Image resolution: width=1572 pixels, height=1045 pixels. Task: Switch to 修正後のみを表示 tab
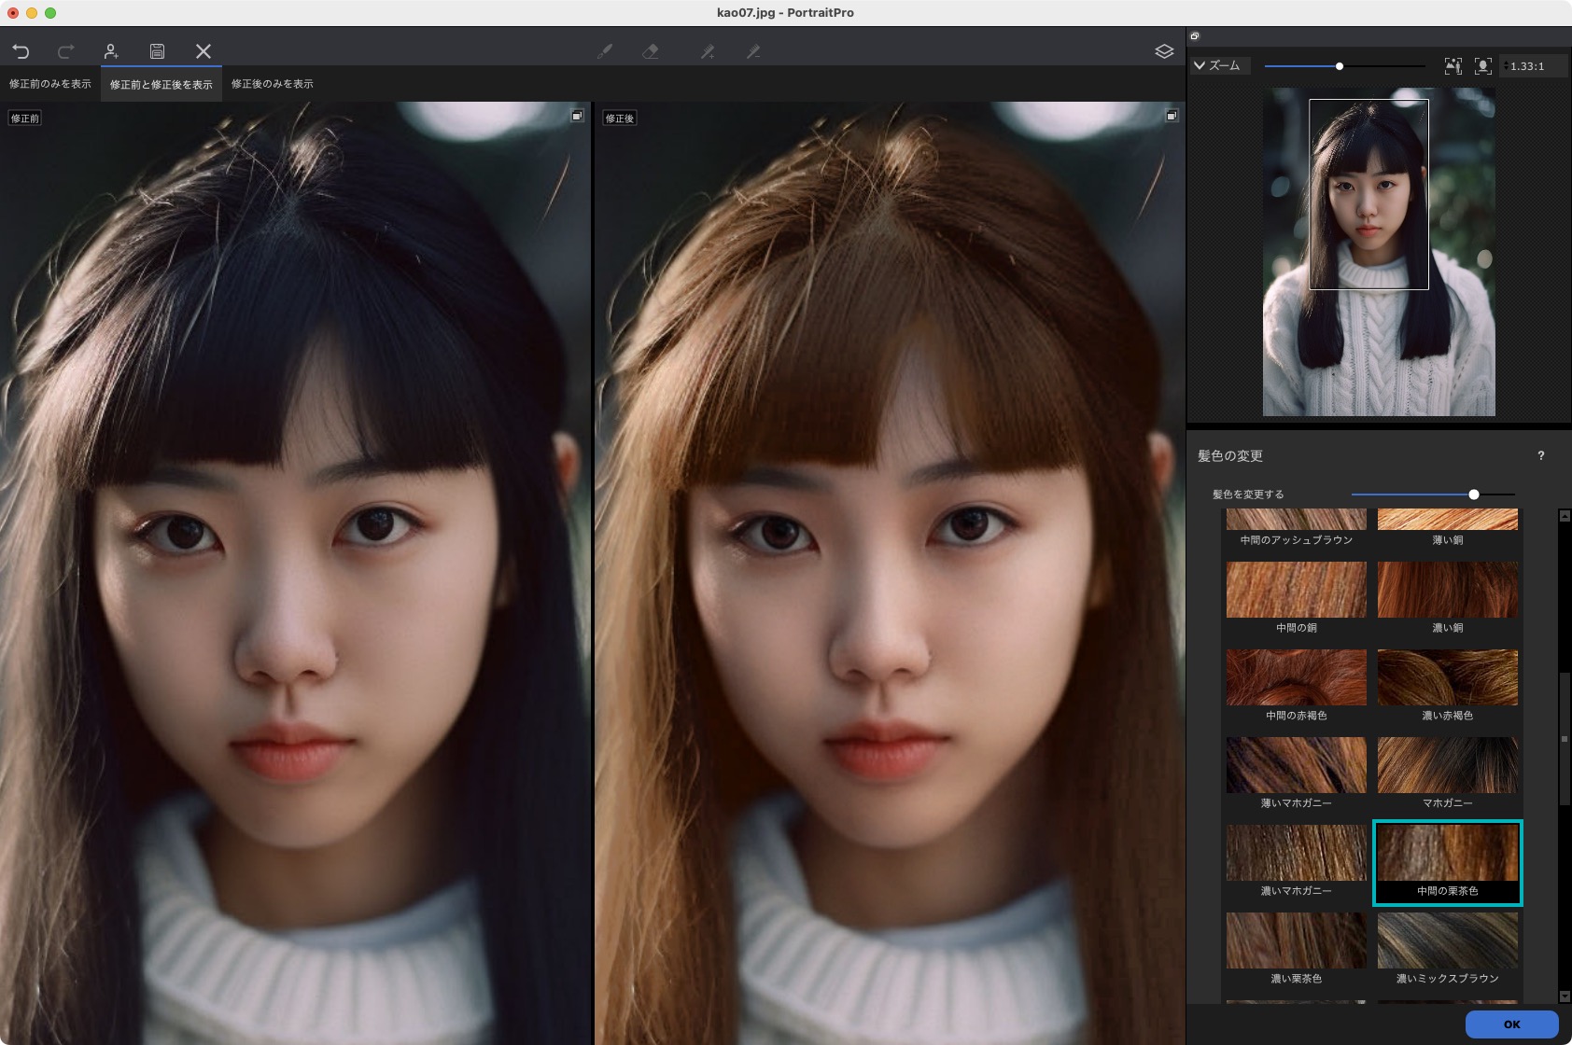272,84
